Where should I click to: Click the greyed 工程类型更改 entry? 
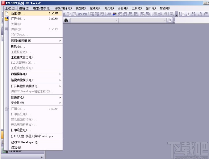click(x=36, y=68)
